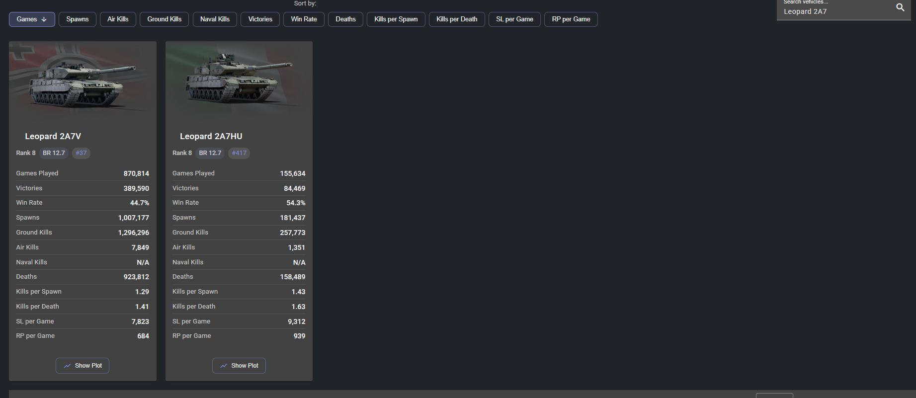This screenshot has height=398, width=916.
Task: Sort vehicles by Spawns
Action: point(78,19)
